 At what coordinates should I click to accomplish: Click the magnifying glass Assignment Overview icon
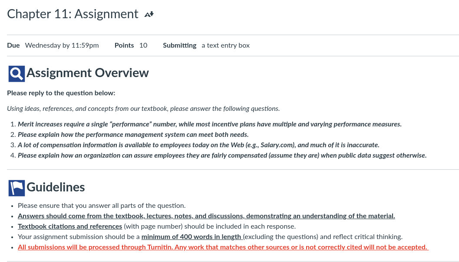17,74
